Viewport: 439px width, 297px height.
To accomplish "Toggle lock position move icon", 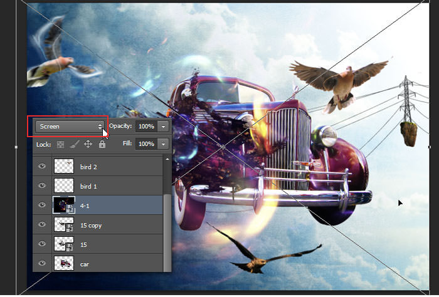I will click(x=88, y=144).
